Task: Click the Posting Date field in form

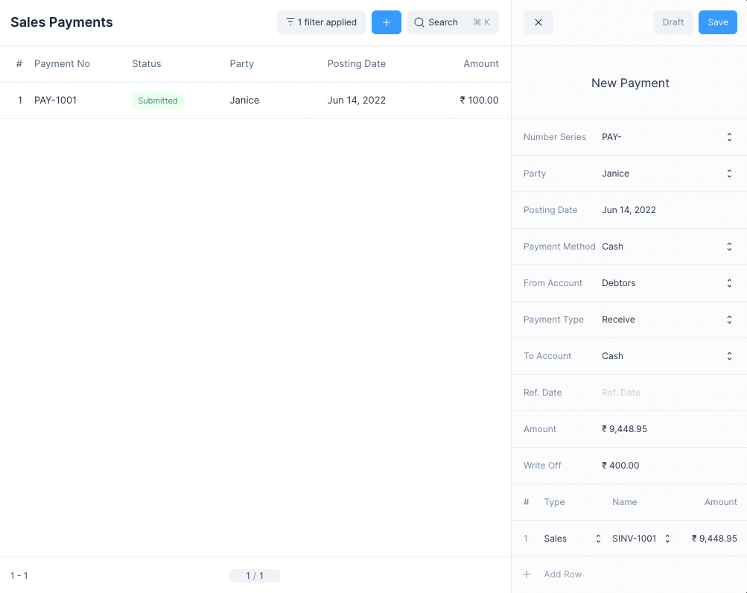Action: (663, 210)
